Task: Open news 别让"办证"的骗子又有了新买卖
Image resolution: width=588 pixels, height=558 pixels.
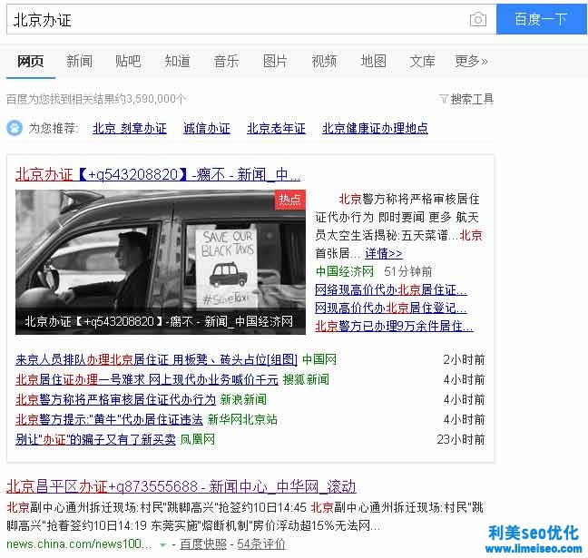Action: 95,439
